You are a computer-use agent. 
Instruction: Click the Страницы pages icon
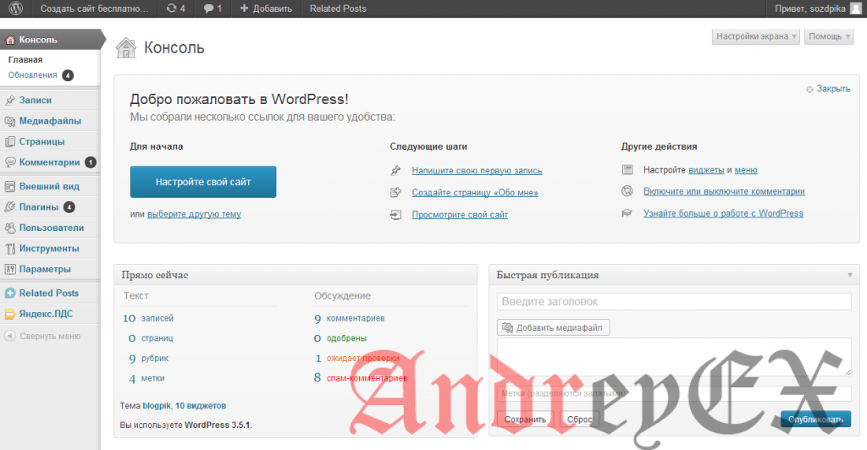click(x=10, y=141)
